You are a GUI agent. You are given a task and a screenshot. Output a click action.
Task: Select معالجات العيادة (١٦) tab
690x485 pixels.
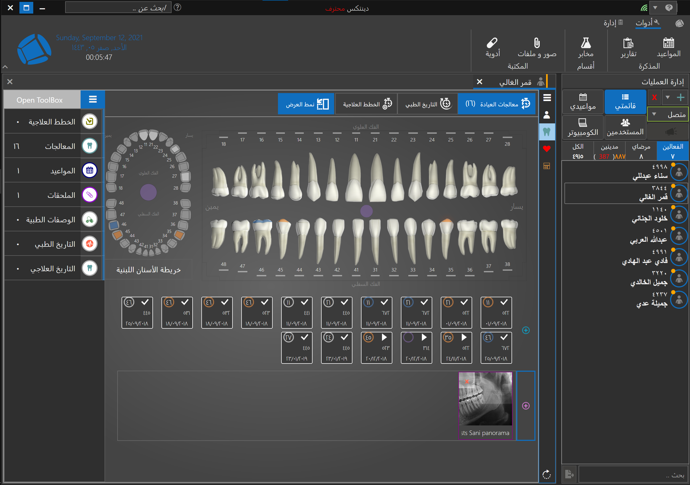pos(496,104)
